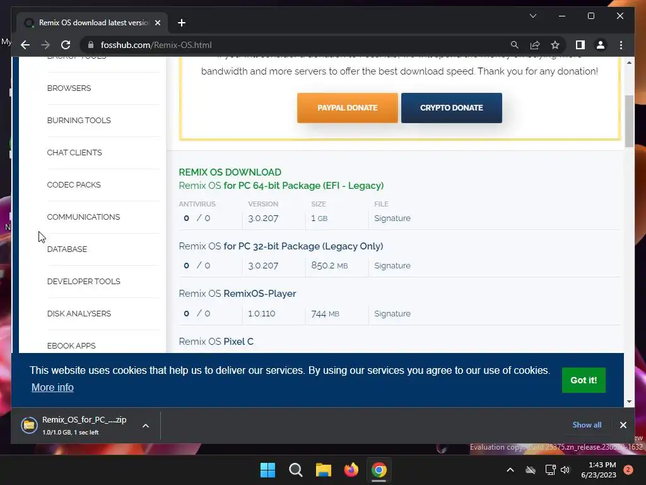Screen dimensions: 646x485
Task: Open the EBOOK APPS category
Action: coord(71,345)
